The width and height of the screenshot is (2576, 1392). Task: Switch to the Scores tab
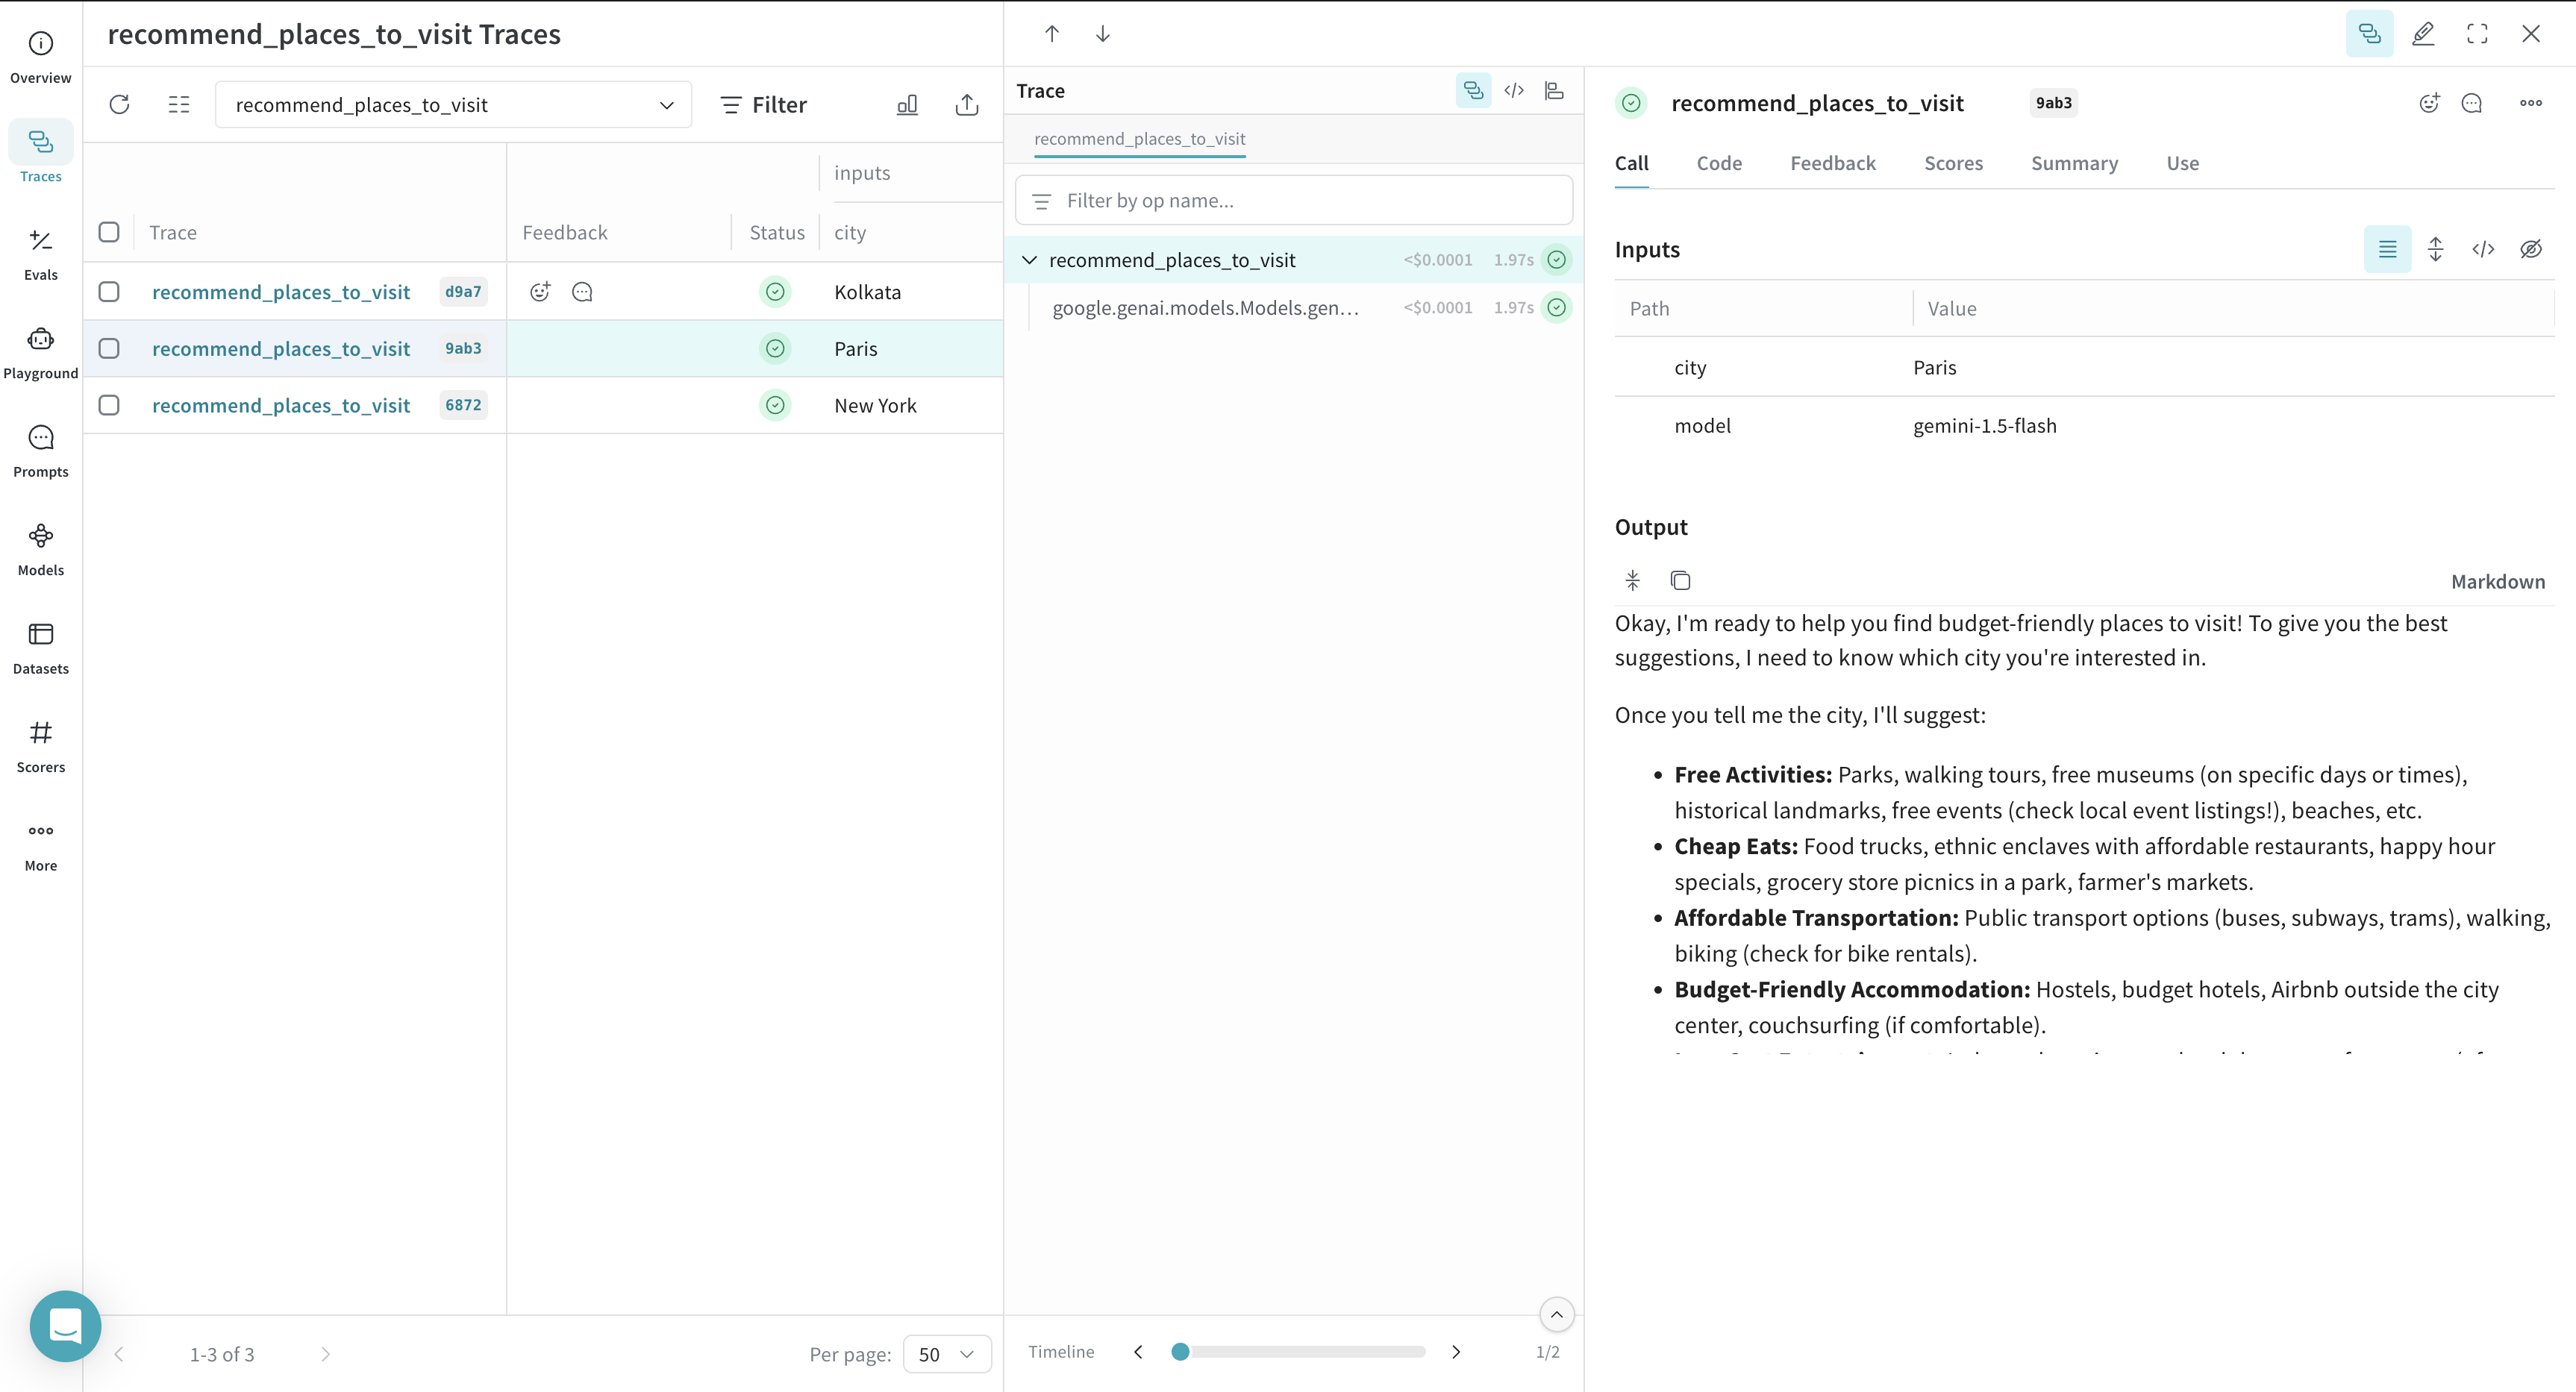[1952, 163]
